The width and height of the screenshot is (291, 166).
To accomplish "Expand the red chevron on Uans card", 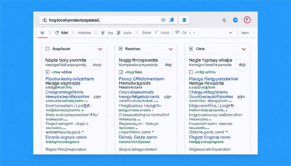I will point(244,49).
